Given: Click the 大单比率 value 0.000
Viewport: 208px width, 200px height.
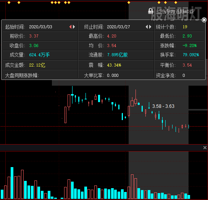Looking at the screenshot, I should point(113,75).
